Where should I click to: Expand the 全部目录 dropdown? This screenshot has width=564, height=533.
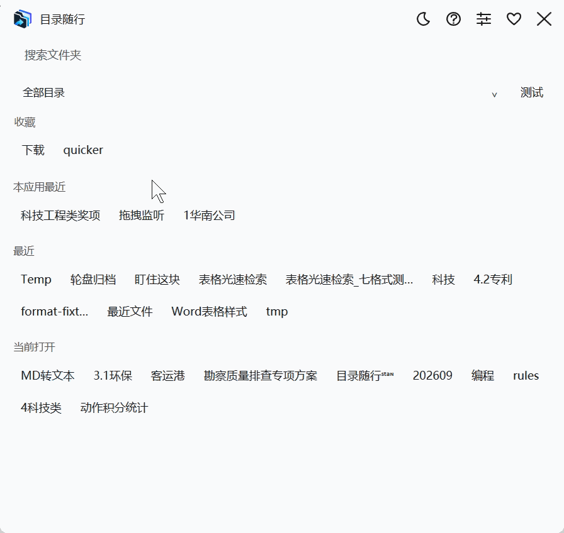(260, 92)
